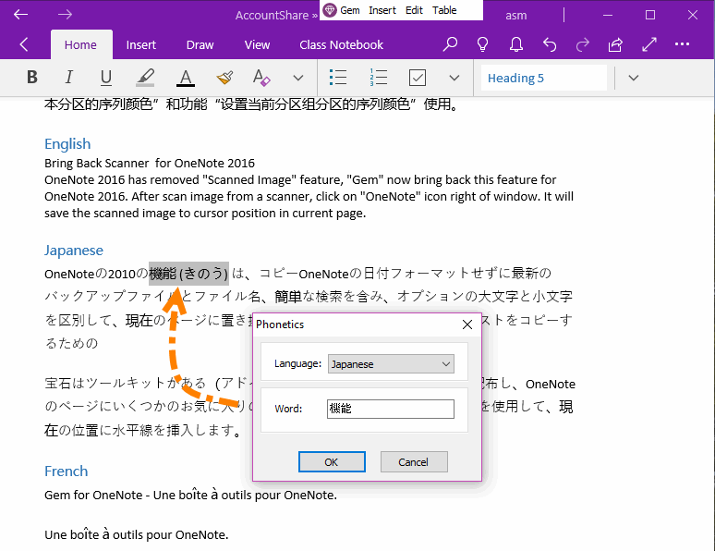Click the Word input field
Screen dimensions: 715x551
click(391, 409)
